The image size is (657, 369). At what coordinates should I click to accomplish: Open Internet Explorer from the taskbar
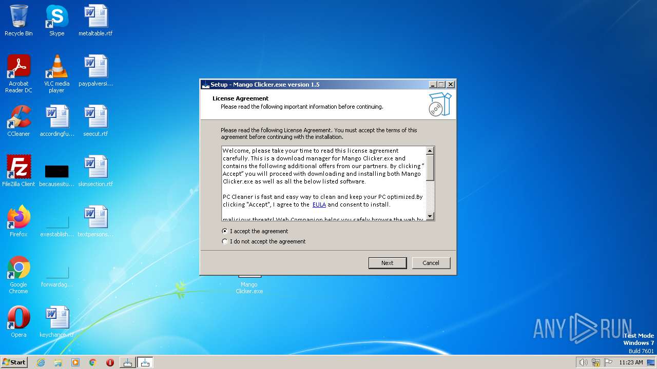(x=41, y=362)
